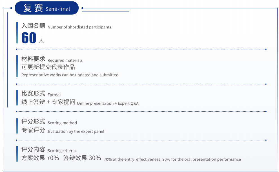
Task: Click the 评分形式 heading
Action: point(33,122)
